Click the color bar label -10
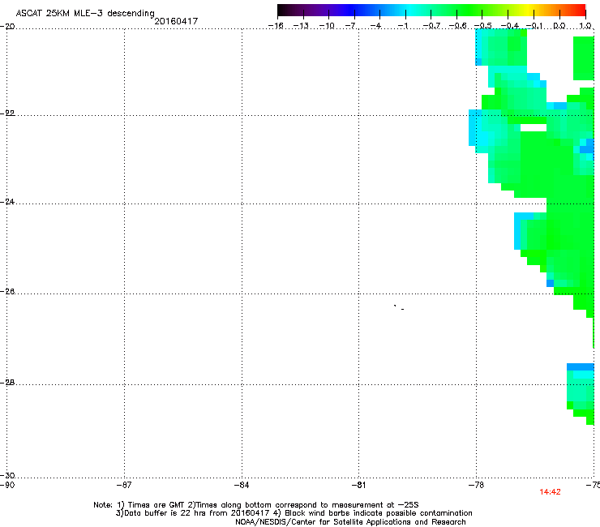Screen dimensions: 600x527 tap(327, 26)
